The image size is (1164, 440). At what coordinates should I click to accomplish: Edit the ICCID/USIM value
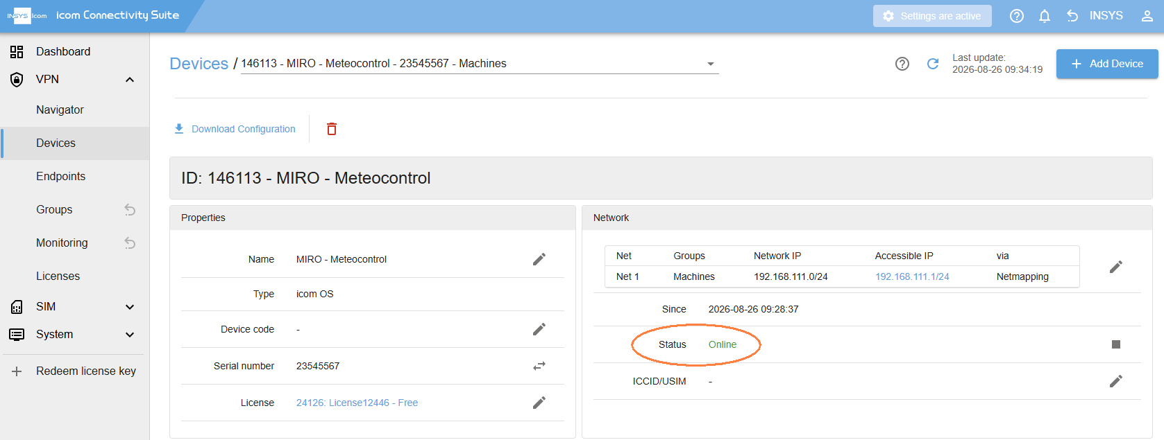tap(1116, 381)
